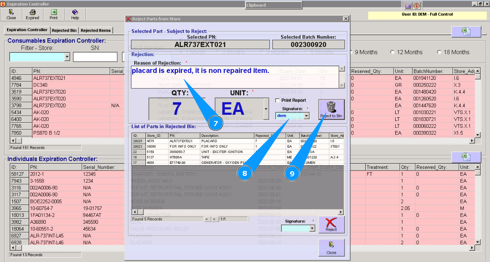Select rejected bin row FOR INFO ONLY
Screen dimensions: 490x262
(238, 146)
